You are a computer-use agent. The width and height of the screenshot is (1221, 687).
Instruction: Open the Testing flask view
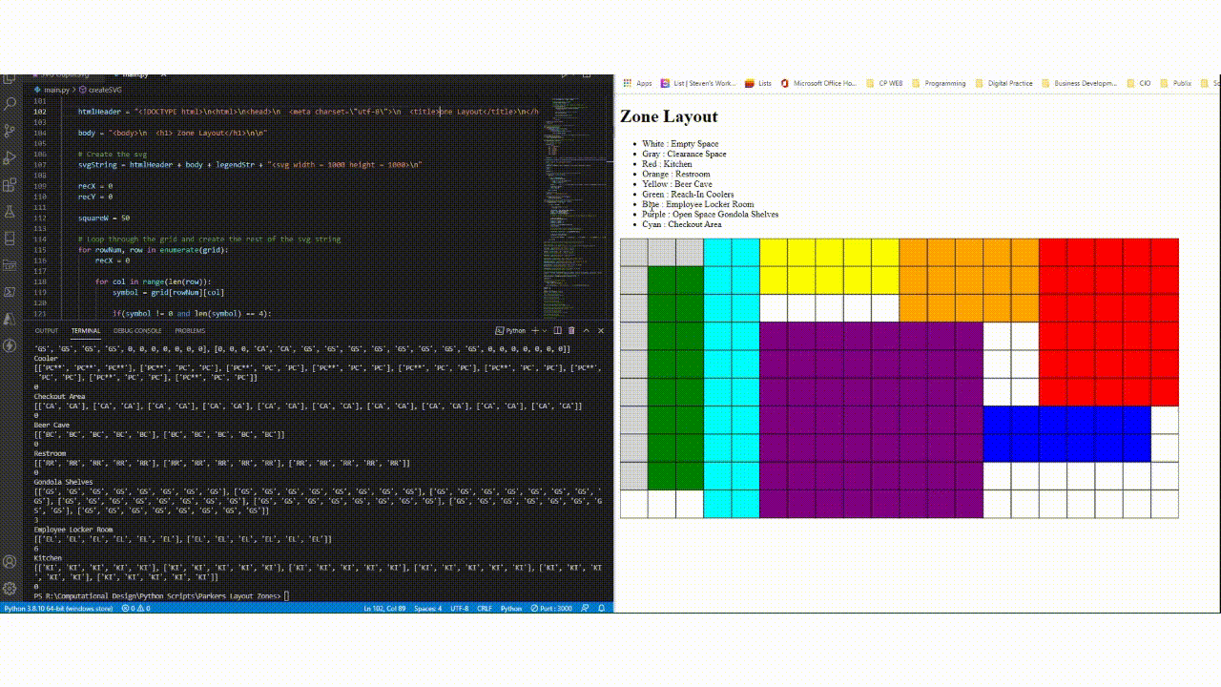[10, 212]
